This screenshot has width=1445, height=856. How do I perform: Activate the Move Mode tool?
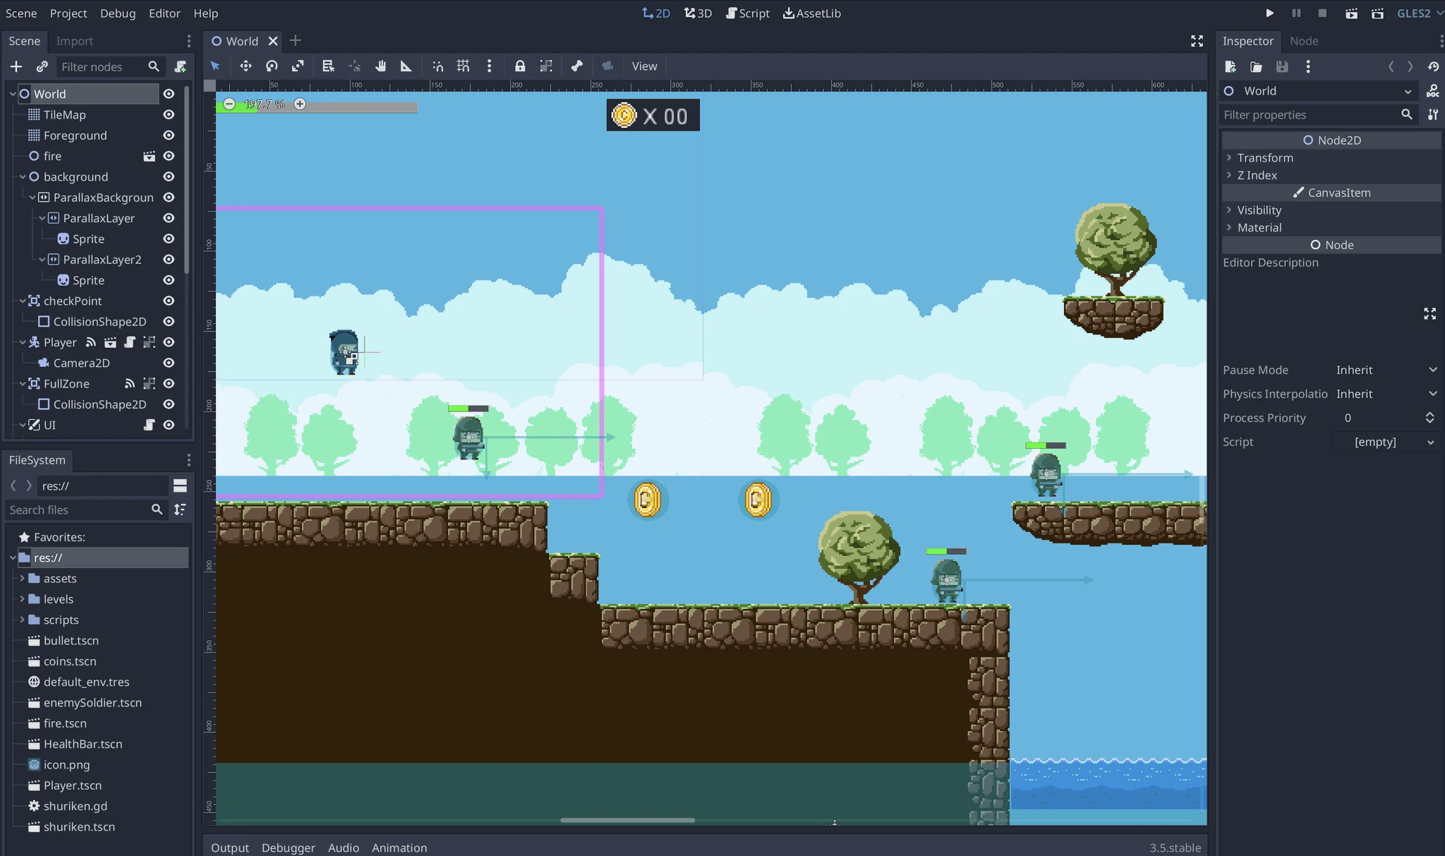246,66
